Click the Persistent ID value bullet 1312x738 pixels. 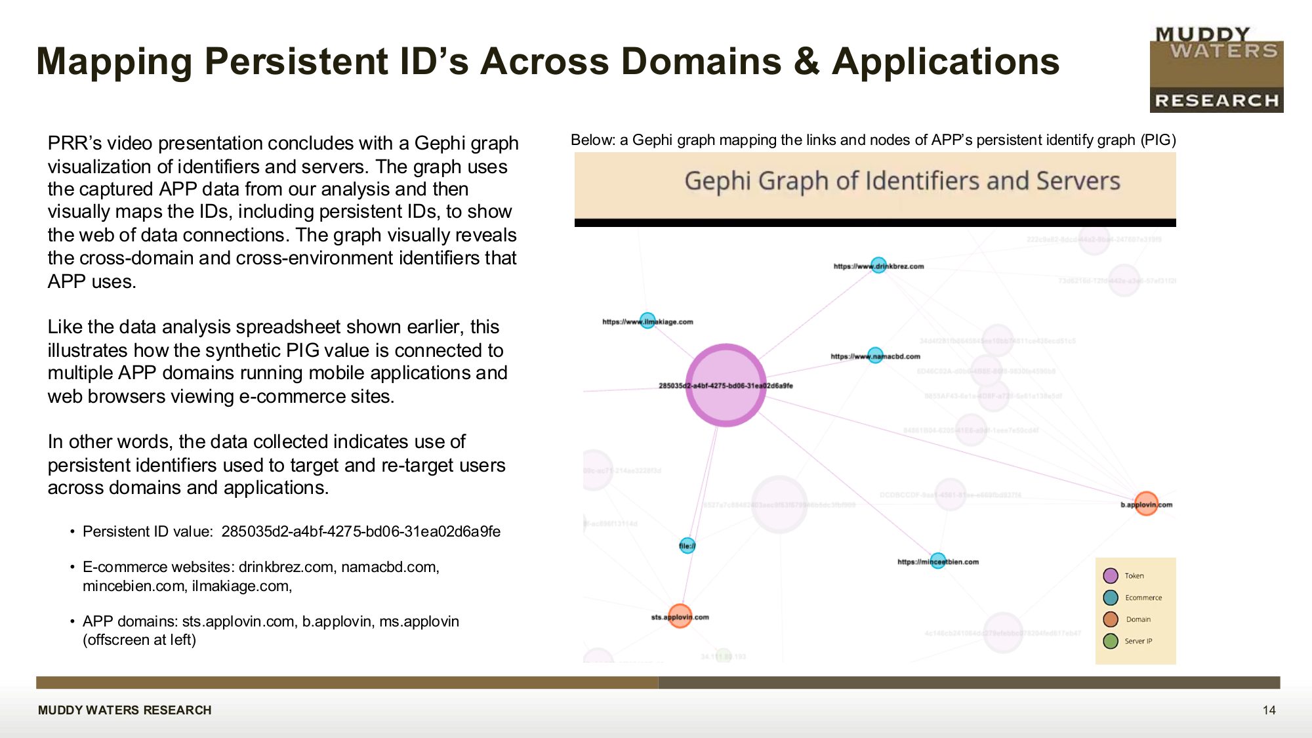(291, 531)
